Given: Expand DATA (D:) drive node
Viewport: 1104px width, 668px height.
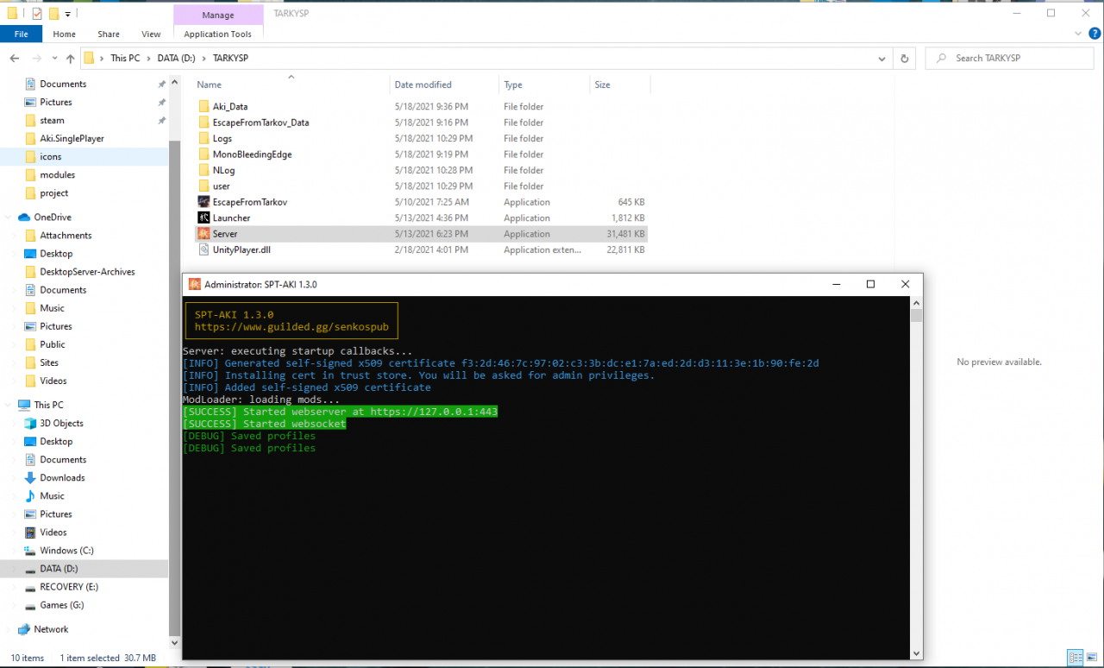Looking at the screenshot, I should point(16,569).
